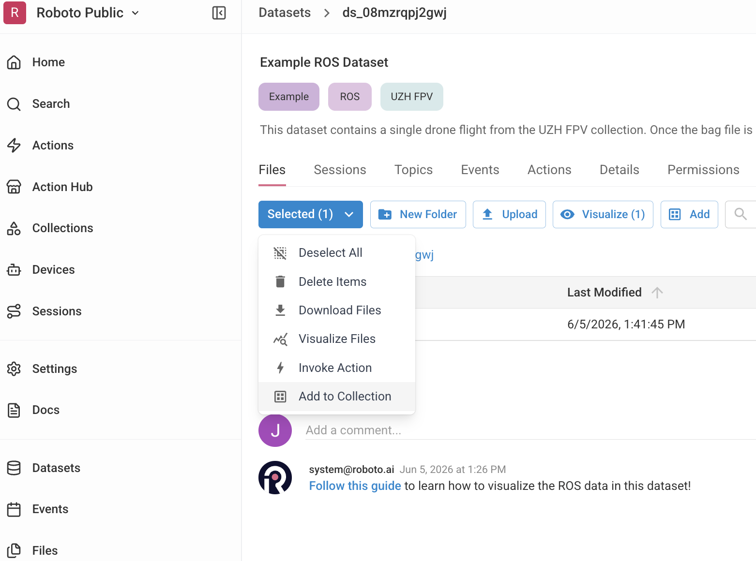
Task: Go to Datasets breadcrumb link
Action: click(285, 13)
